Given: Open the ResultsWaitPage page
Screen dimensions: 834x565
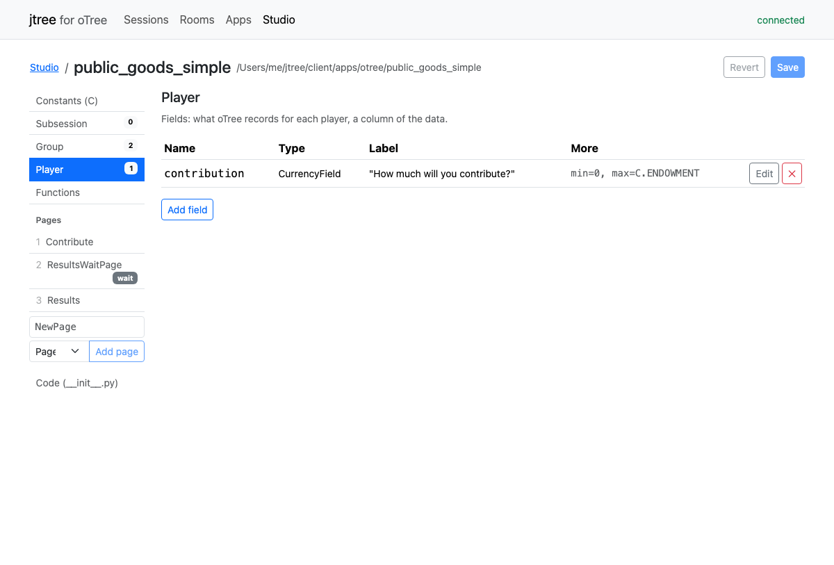Looking at the screenshot, I should [87, 271].
